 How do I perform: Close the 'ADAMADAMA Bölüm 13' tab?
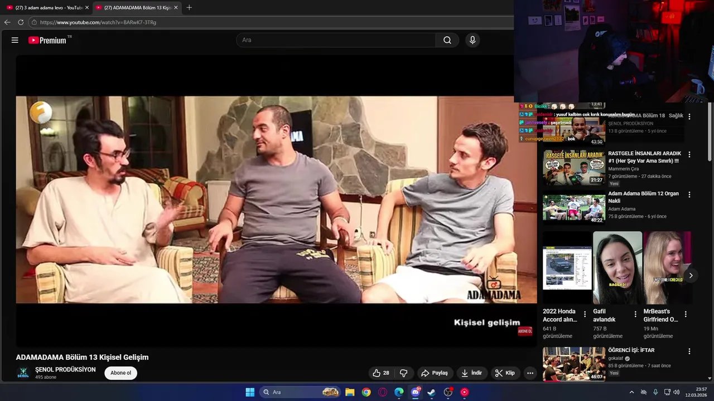(x=176, y=8)
